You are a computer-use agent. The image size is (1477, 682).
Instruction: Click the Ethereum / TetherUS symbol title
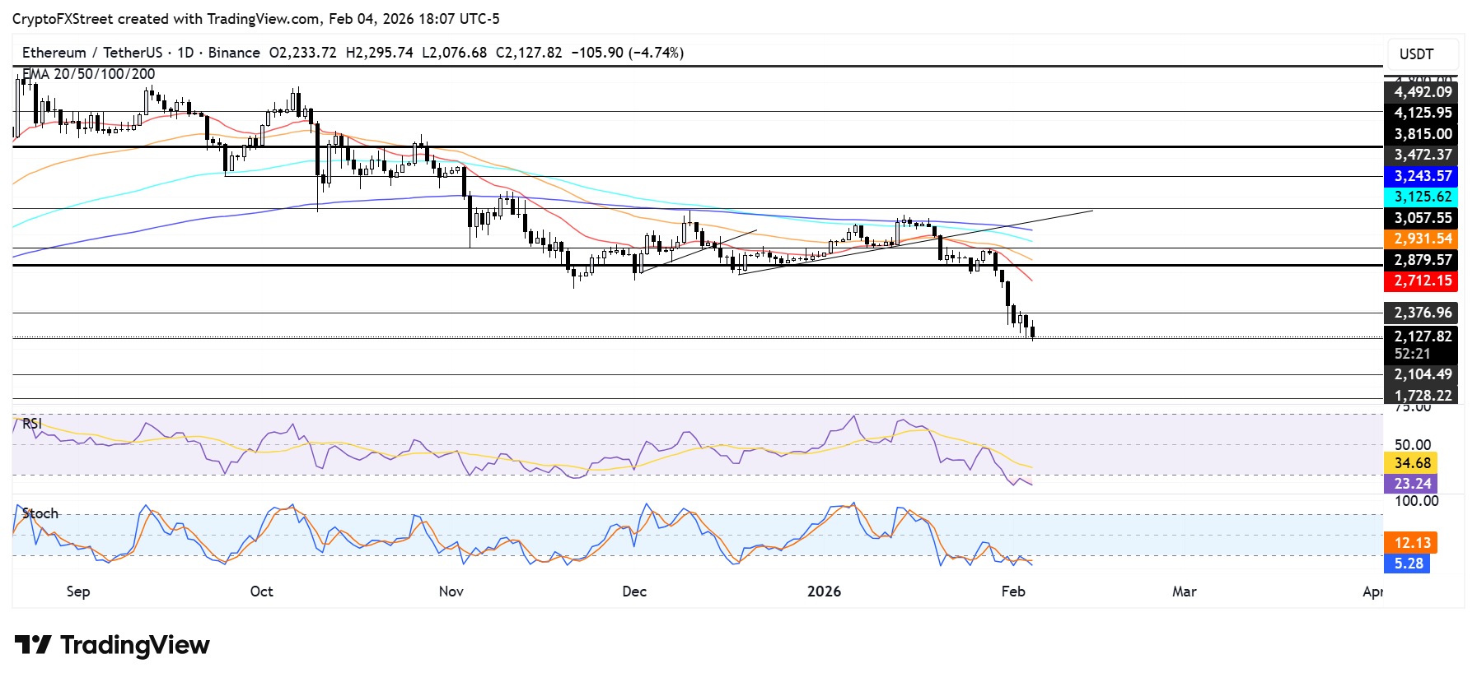91,53
